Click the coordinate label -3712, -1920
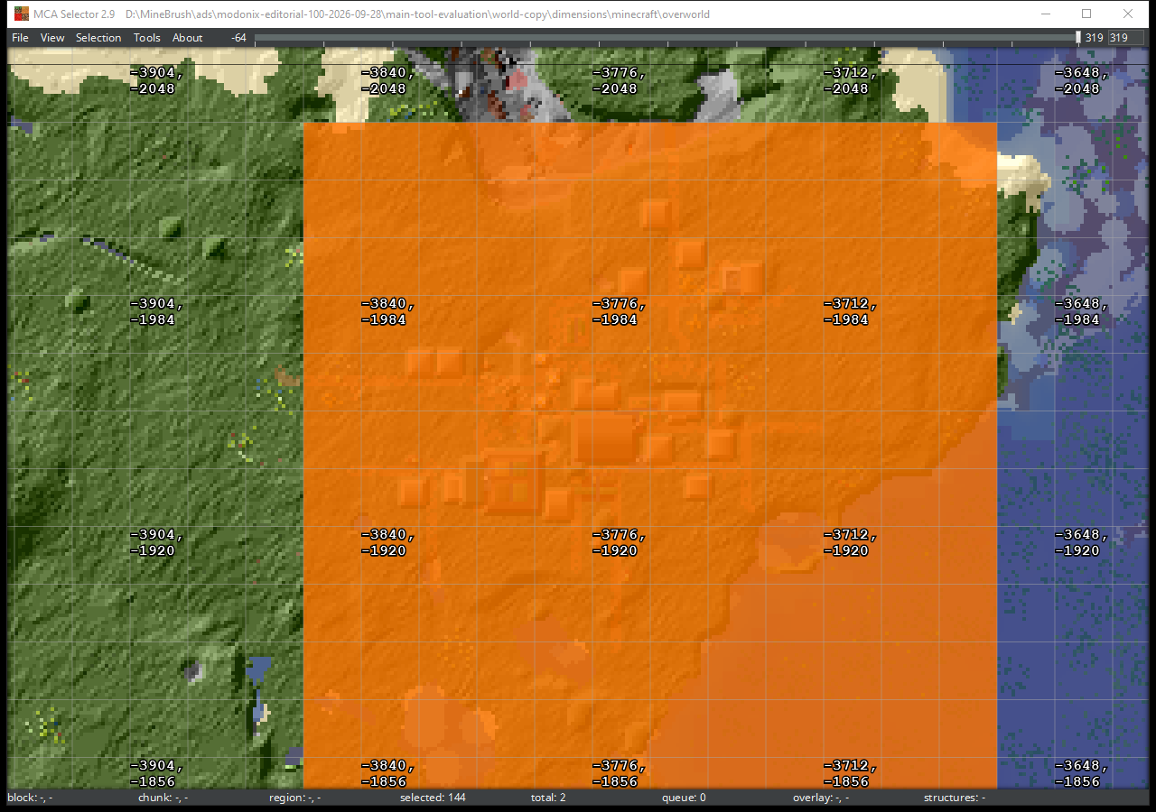This screenshot has width=1156, height=812. (x=850, y=543)
